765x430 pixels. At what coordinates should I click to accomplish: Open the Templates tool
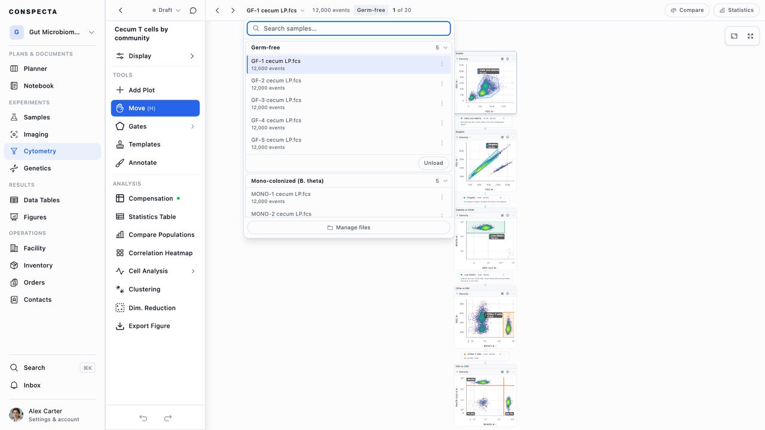pyautogui.click(x=155, y=145)
